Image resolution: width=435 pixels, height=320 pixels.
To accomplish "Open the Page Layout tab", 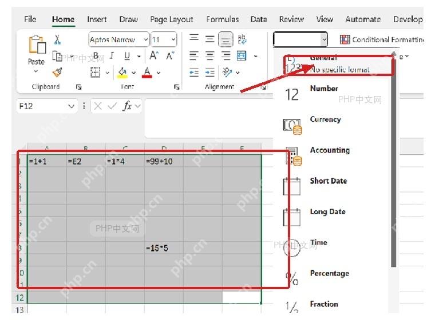I will (172, 19).
